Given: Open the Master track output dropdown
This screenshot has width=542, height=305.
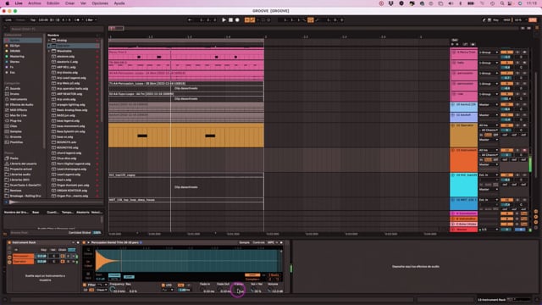Looking at the screenshot, I should point(489,230).
